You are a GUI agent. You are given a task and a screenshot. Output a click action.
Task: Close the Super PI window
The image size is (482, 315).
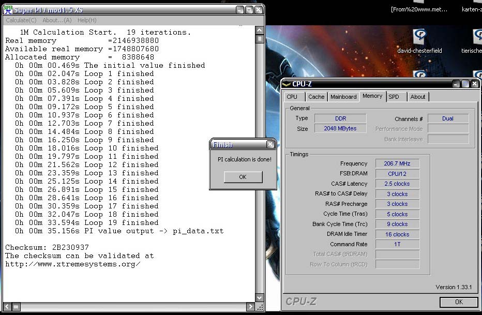point(259,10)
